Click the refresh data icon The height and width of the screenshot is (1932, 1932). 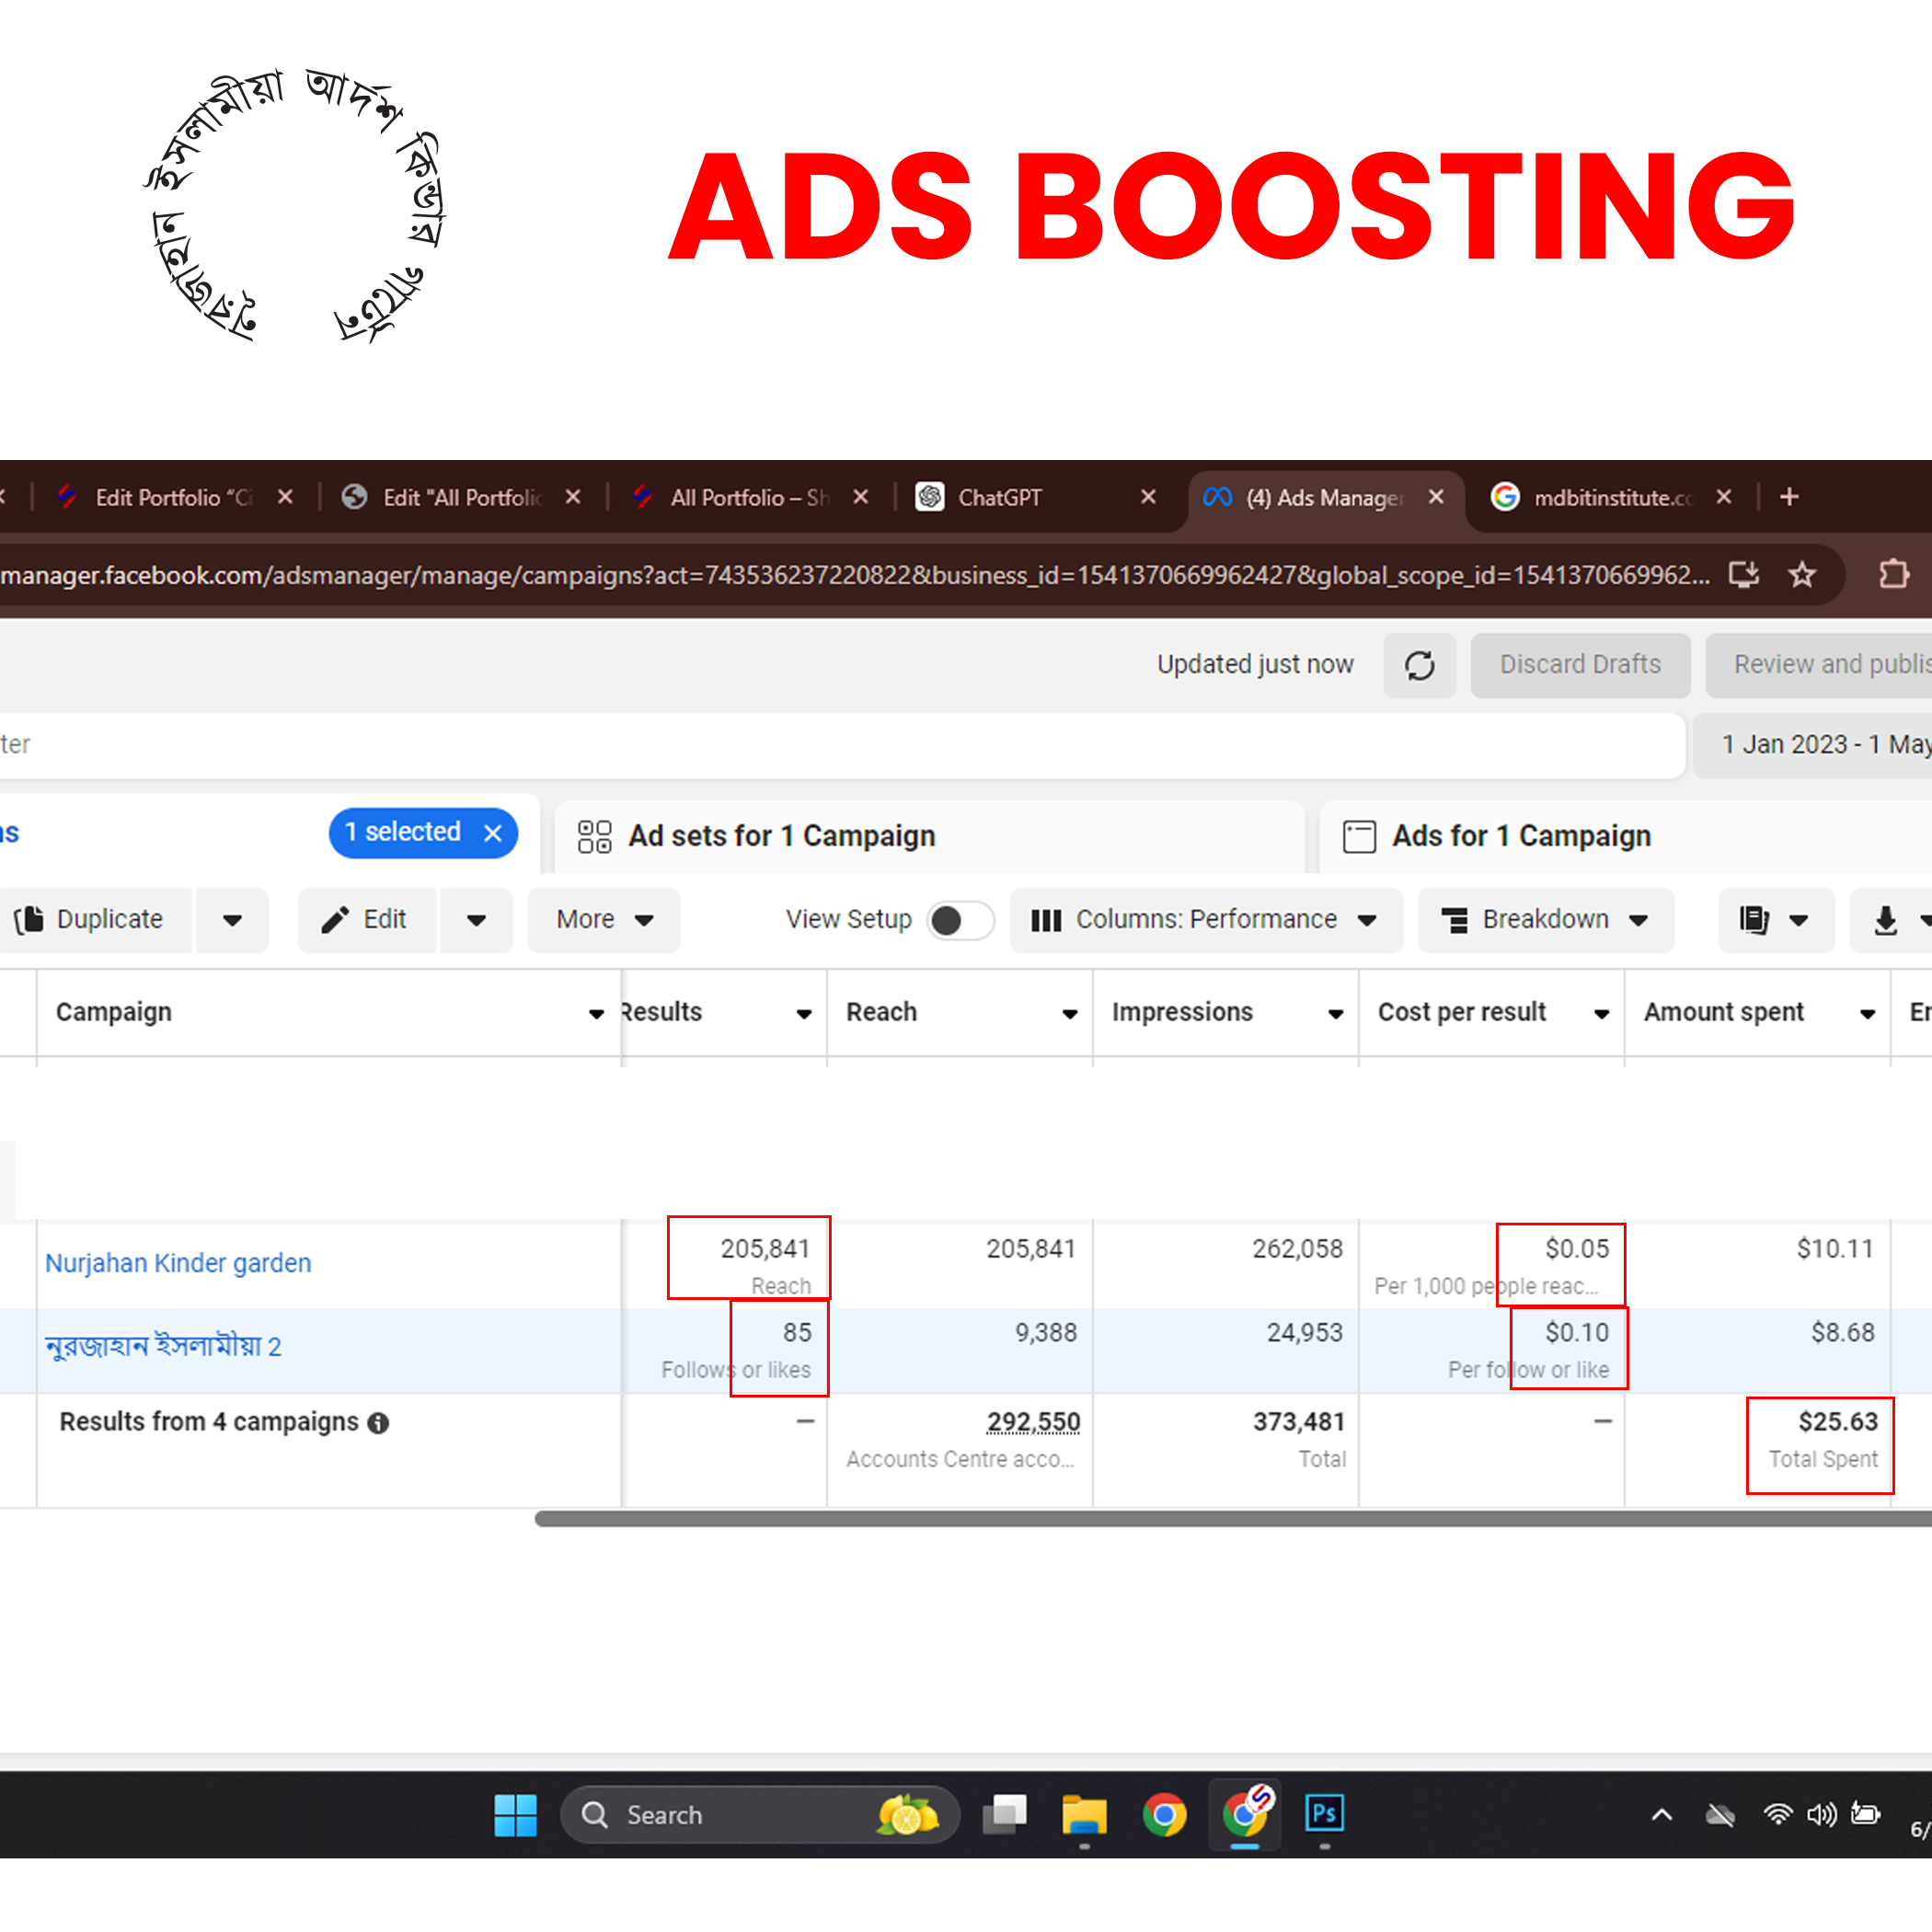point(1419,666)
